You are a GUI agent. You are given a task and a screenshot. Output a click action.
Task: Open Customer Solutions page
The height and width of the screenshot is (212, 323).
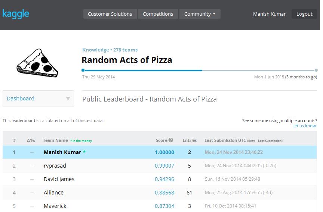tap(110, 14)
